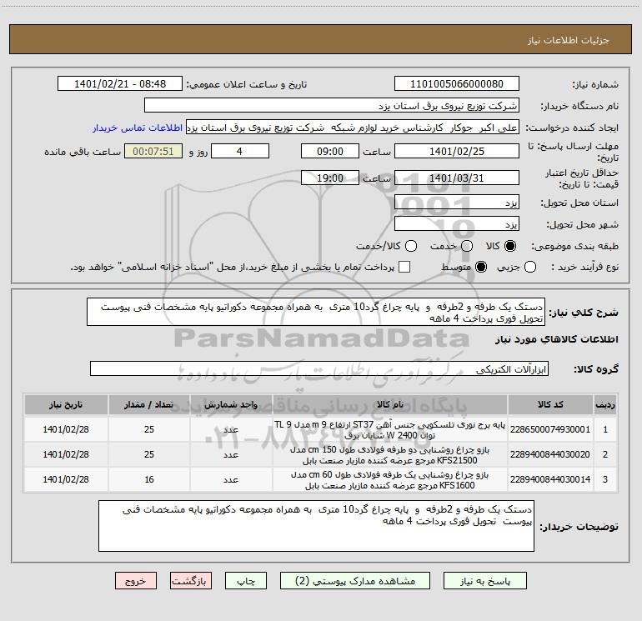The height and width of the screenshot is (621, 642).
Task: Click the بازو چراغ روشنایی دو طرفه item name
Action: pyautogui.click(x=390, y=455)
